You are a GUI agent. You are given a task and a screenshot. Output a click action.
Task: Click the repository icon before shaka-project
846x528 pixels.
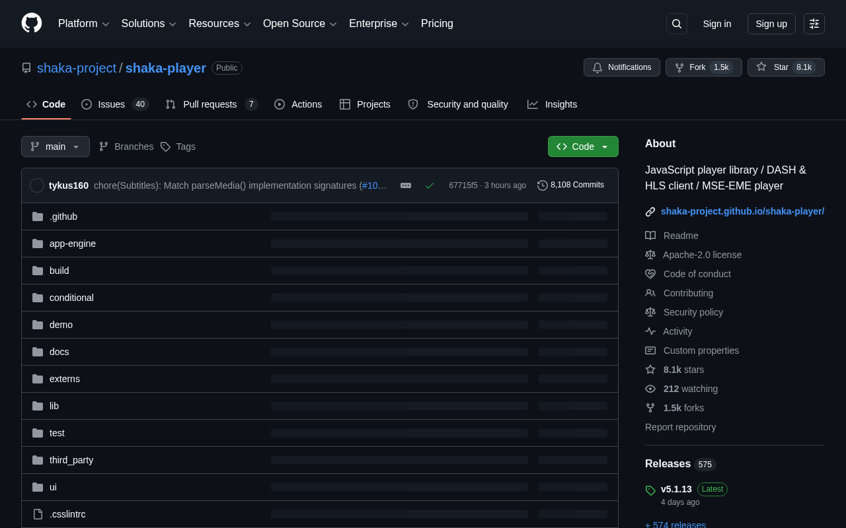[x=26, y=68]
